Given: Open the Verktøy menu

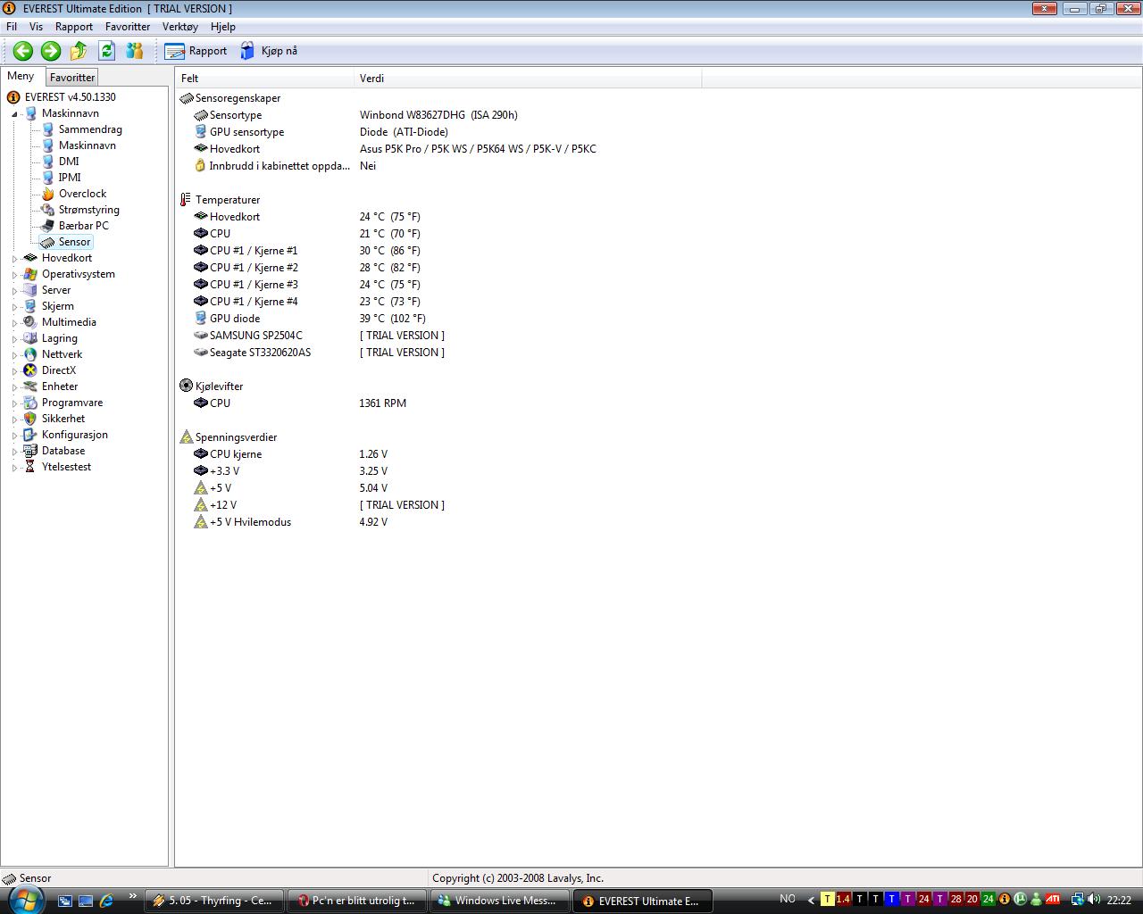Looking at the screenshot, I should [180, 27].
